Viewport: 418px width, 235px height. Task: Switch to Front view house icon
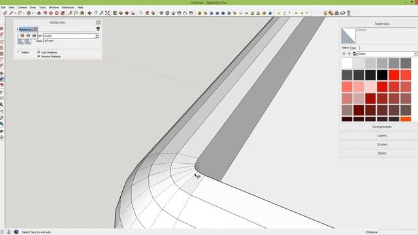(173, 13)
